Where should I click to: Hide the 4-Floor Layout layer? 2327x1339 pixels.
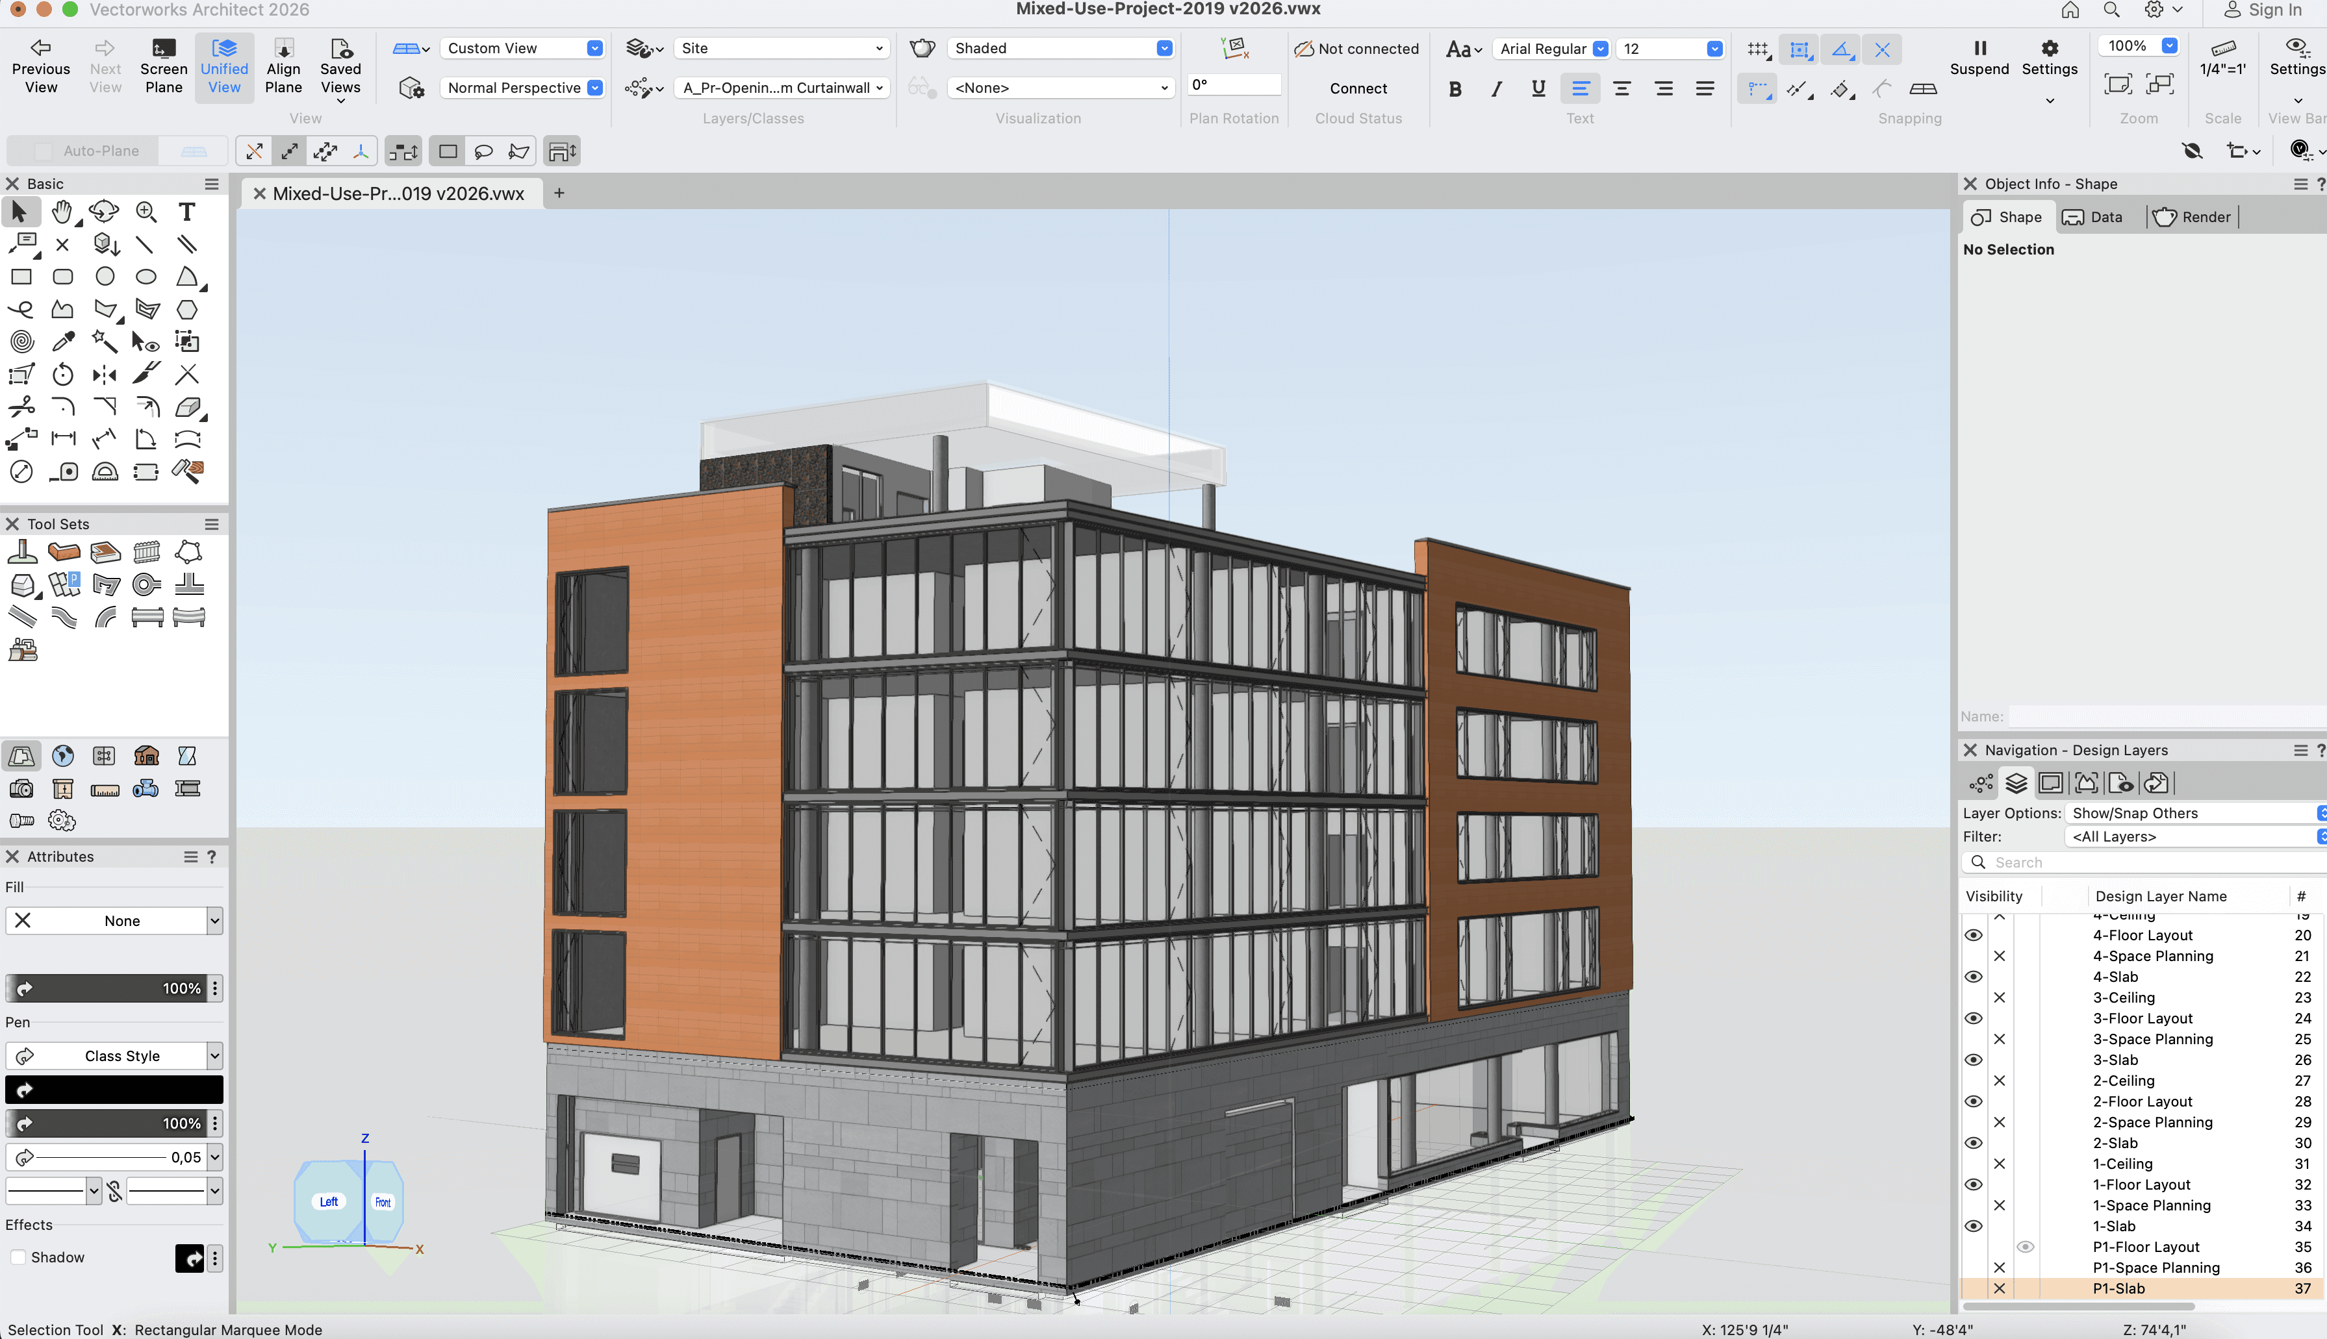point(1973,935)
